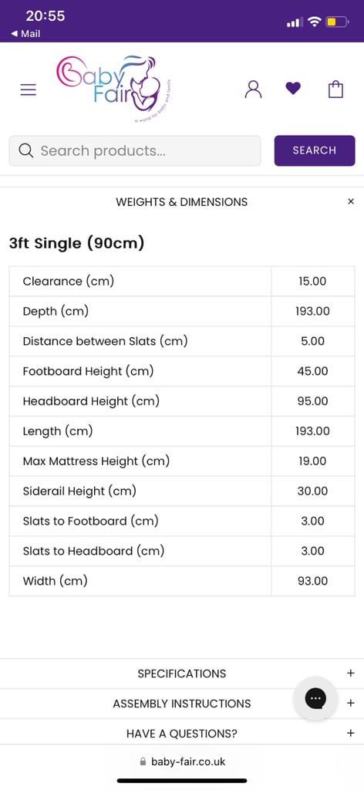View wishlist via heart icon

coord(293,89)
